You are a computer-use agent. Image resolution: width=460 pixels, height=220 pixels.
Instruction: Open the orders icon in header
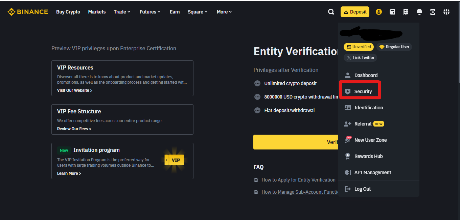[x=406, y=12]
